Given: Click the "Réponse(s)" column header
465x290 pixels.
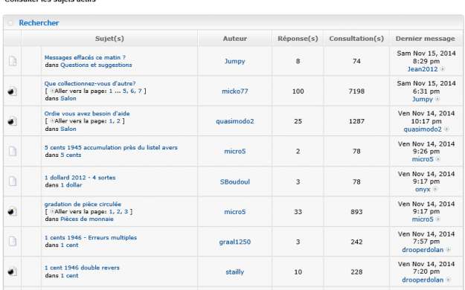Looking at the screenshot, I should (298, 39).
